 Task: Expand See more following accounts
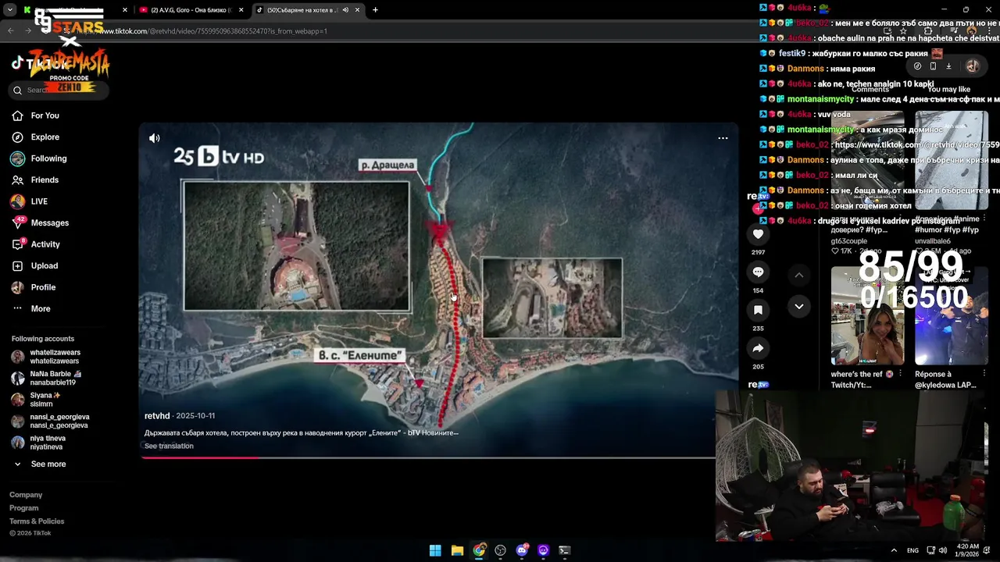pyautogui.click(x=41, y=464)
